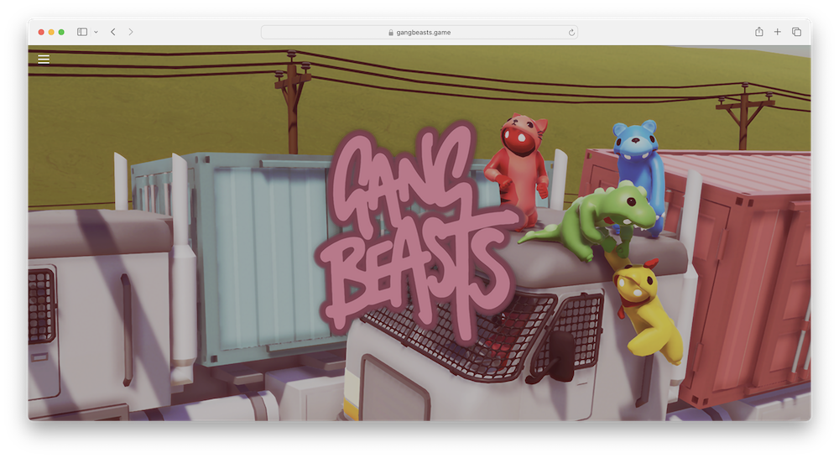This screenshot has height=458, width=839.
Task: Expand the sidebar options dropdown arrow
Action: point(96,32)
